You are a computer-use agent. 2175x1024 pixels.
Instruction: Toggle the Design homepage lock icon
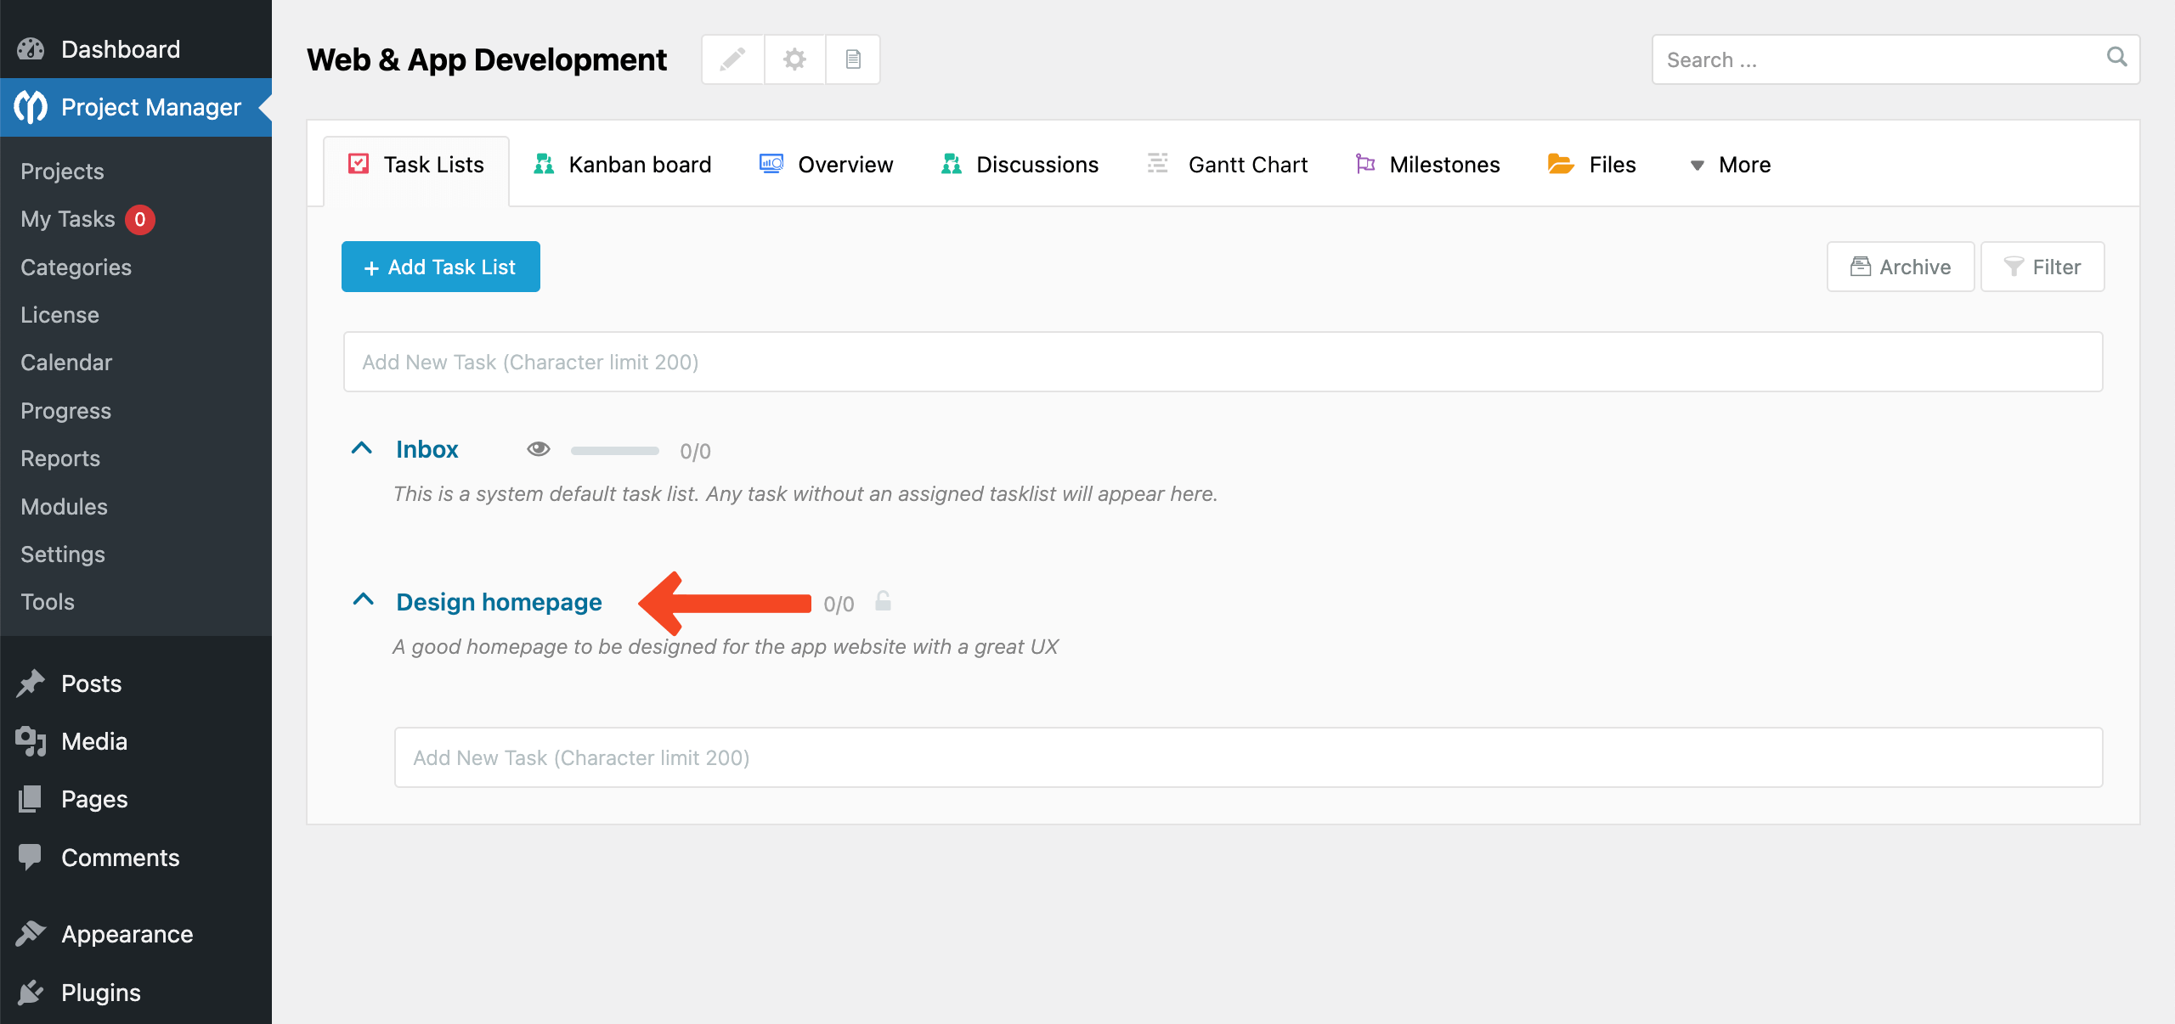point(884,601)
